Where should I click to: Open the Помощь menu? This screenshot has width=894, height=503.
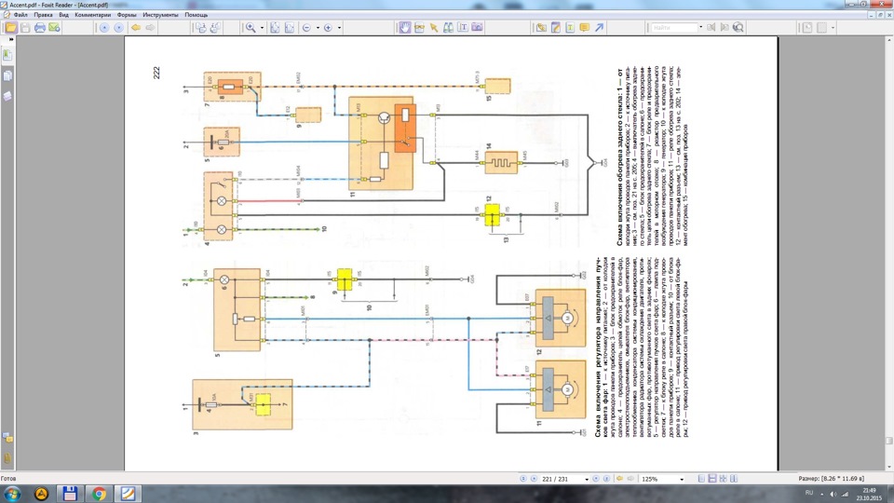[196, 15]
